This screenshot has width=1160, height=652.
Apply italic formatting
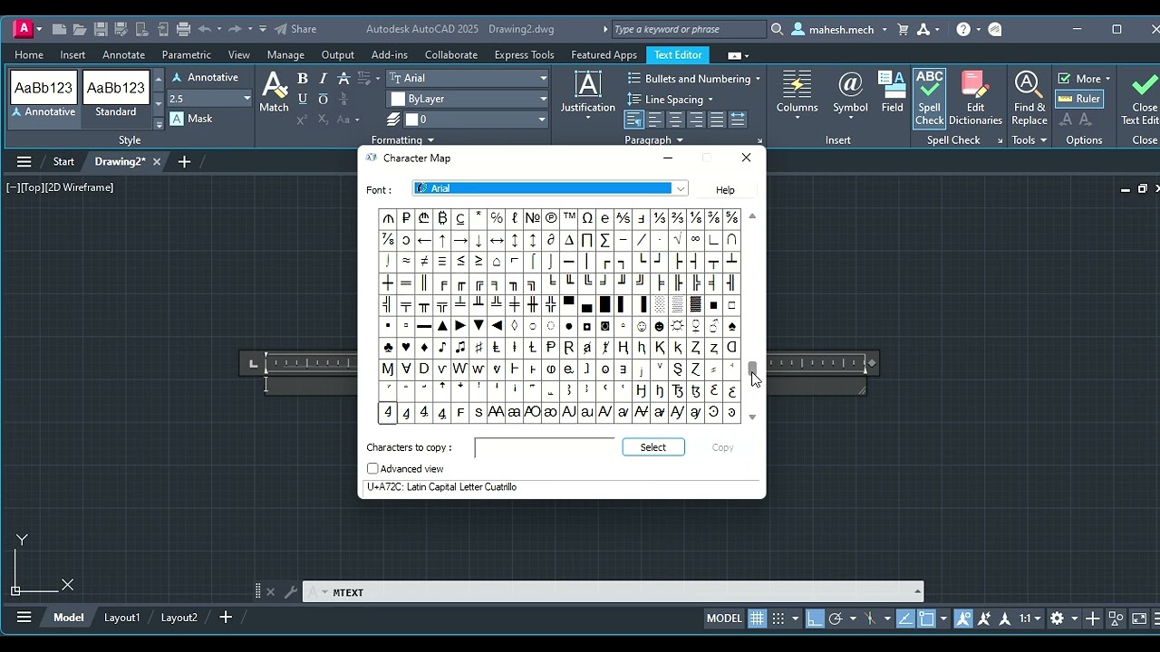(323, 79)
